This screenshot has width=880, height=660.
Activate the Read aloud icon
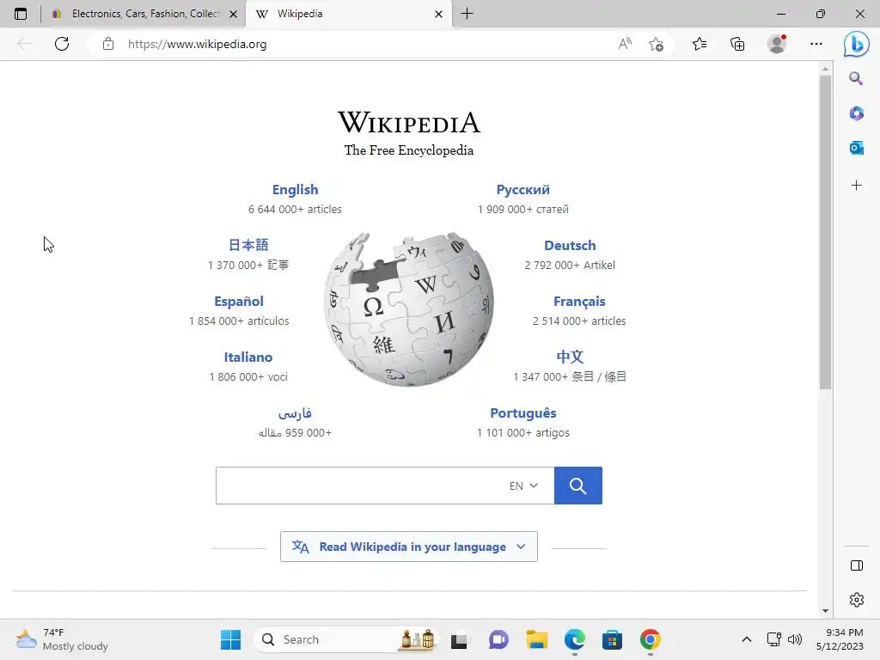coord(625,44)
